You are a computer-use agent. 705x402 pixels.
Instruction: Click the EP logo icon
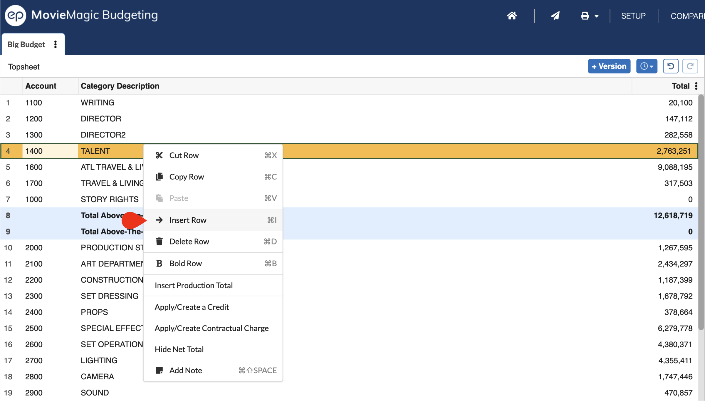pos(15,15)
